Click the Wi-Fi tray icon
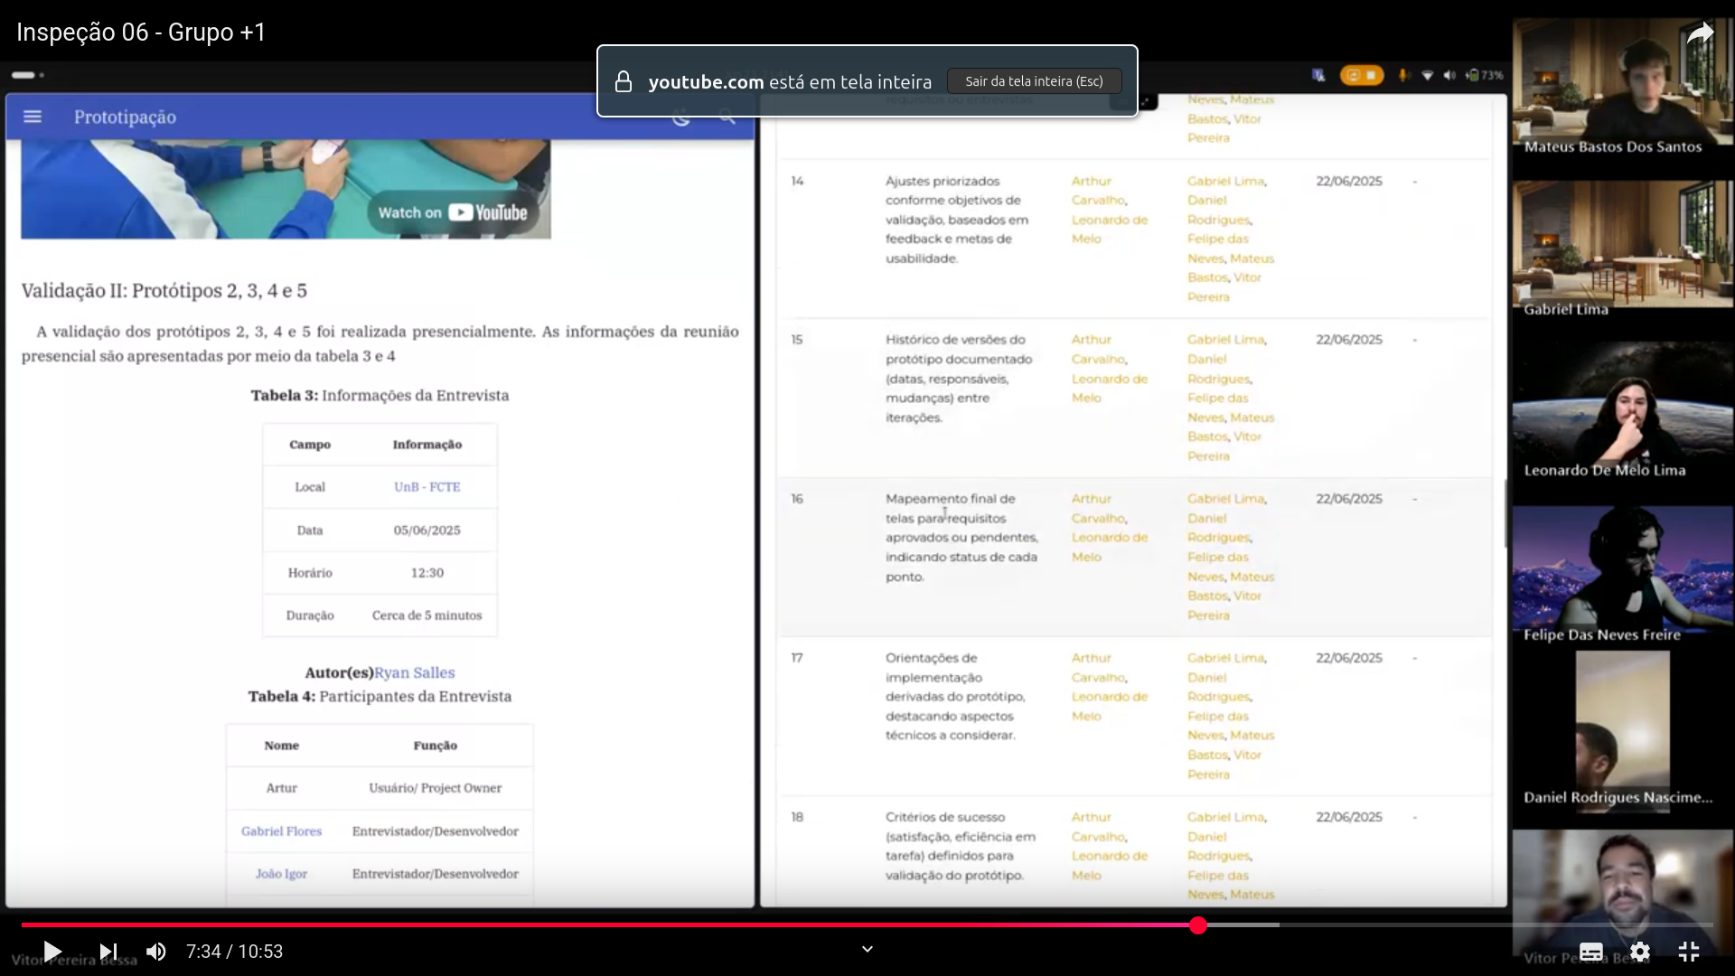Screen dimensions: 1735x976 tap(1428, 75)
